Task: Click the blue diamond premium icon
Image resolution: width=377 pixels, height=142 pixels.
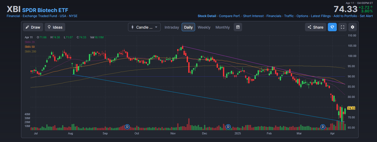Action: tap(332, 27)
